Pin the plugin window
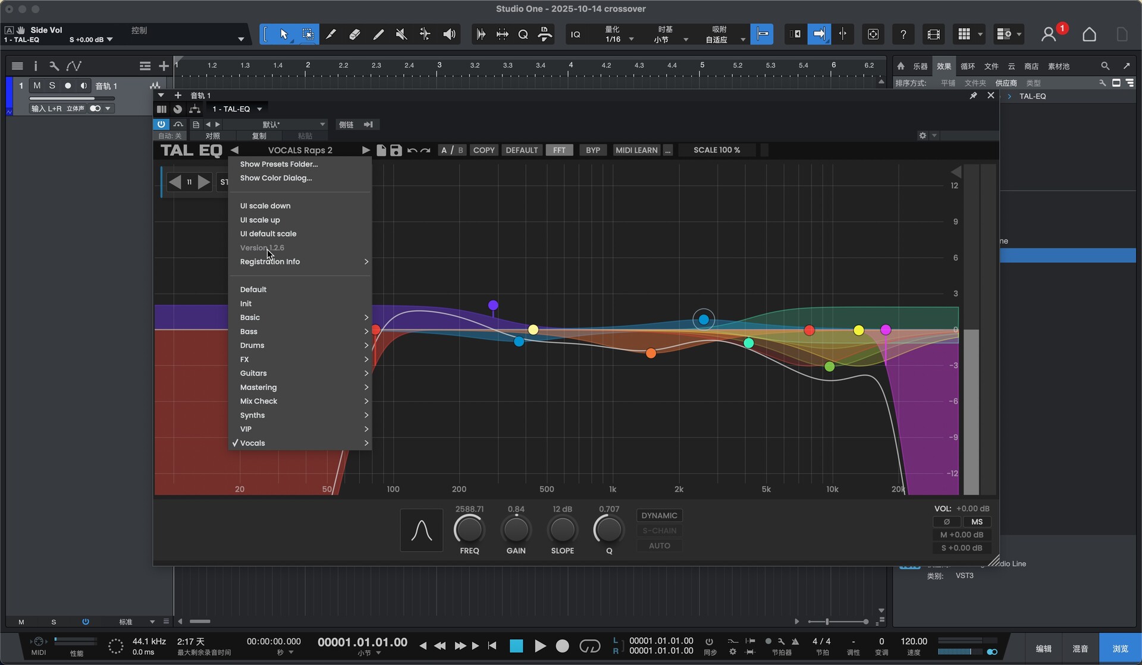The width and height of the screenshot is (1142, 665). (973, 96)
